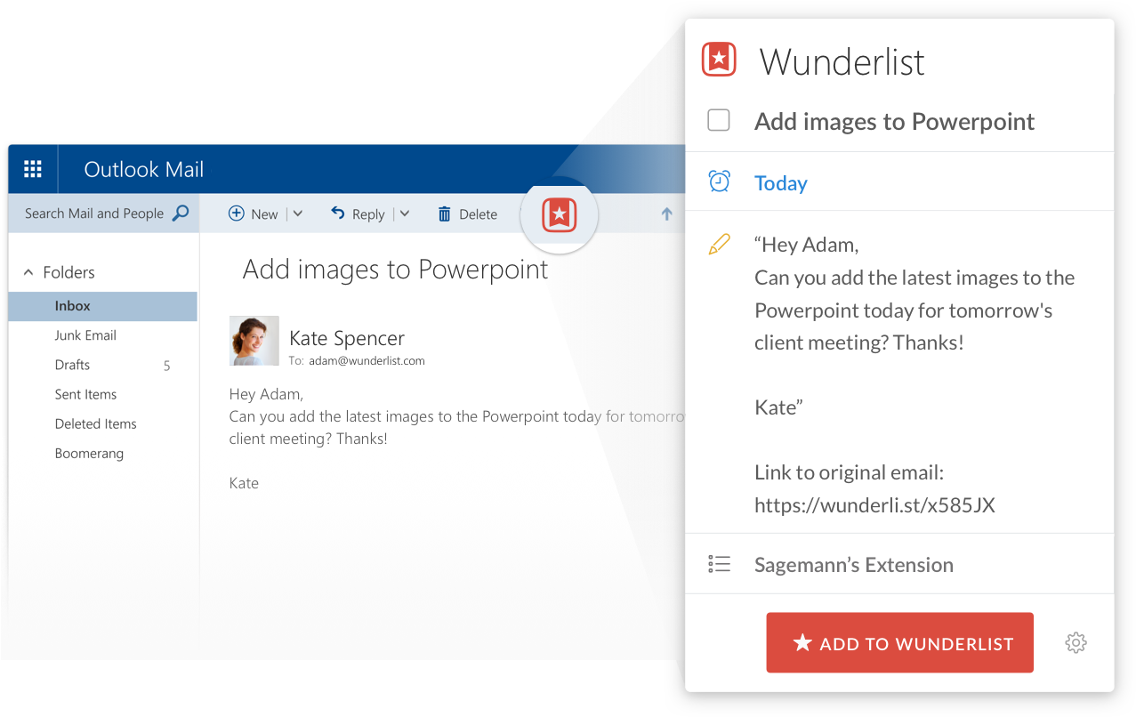The height and width of the screenshot is (717, 1136).
Task: Toggle the task completion checkbox
Action: click(719, 120)
